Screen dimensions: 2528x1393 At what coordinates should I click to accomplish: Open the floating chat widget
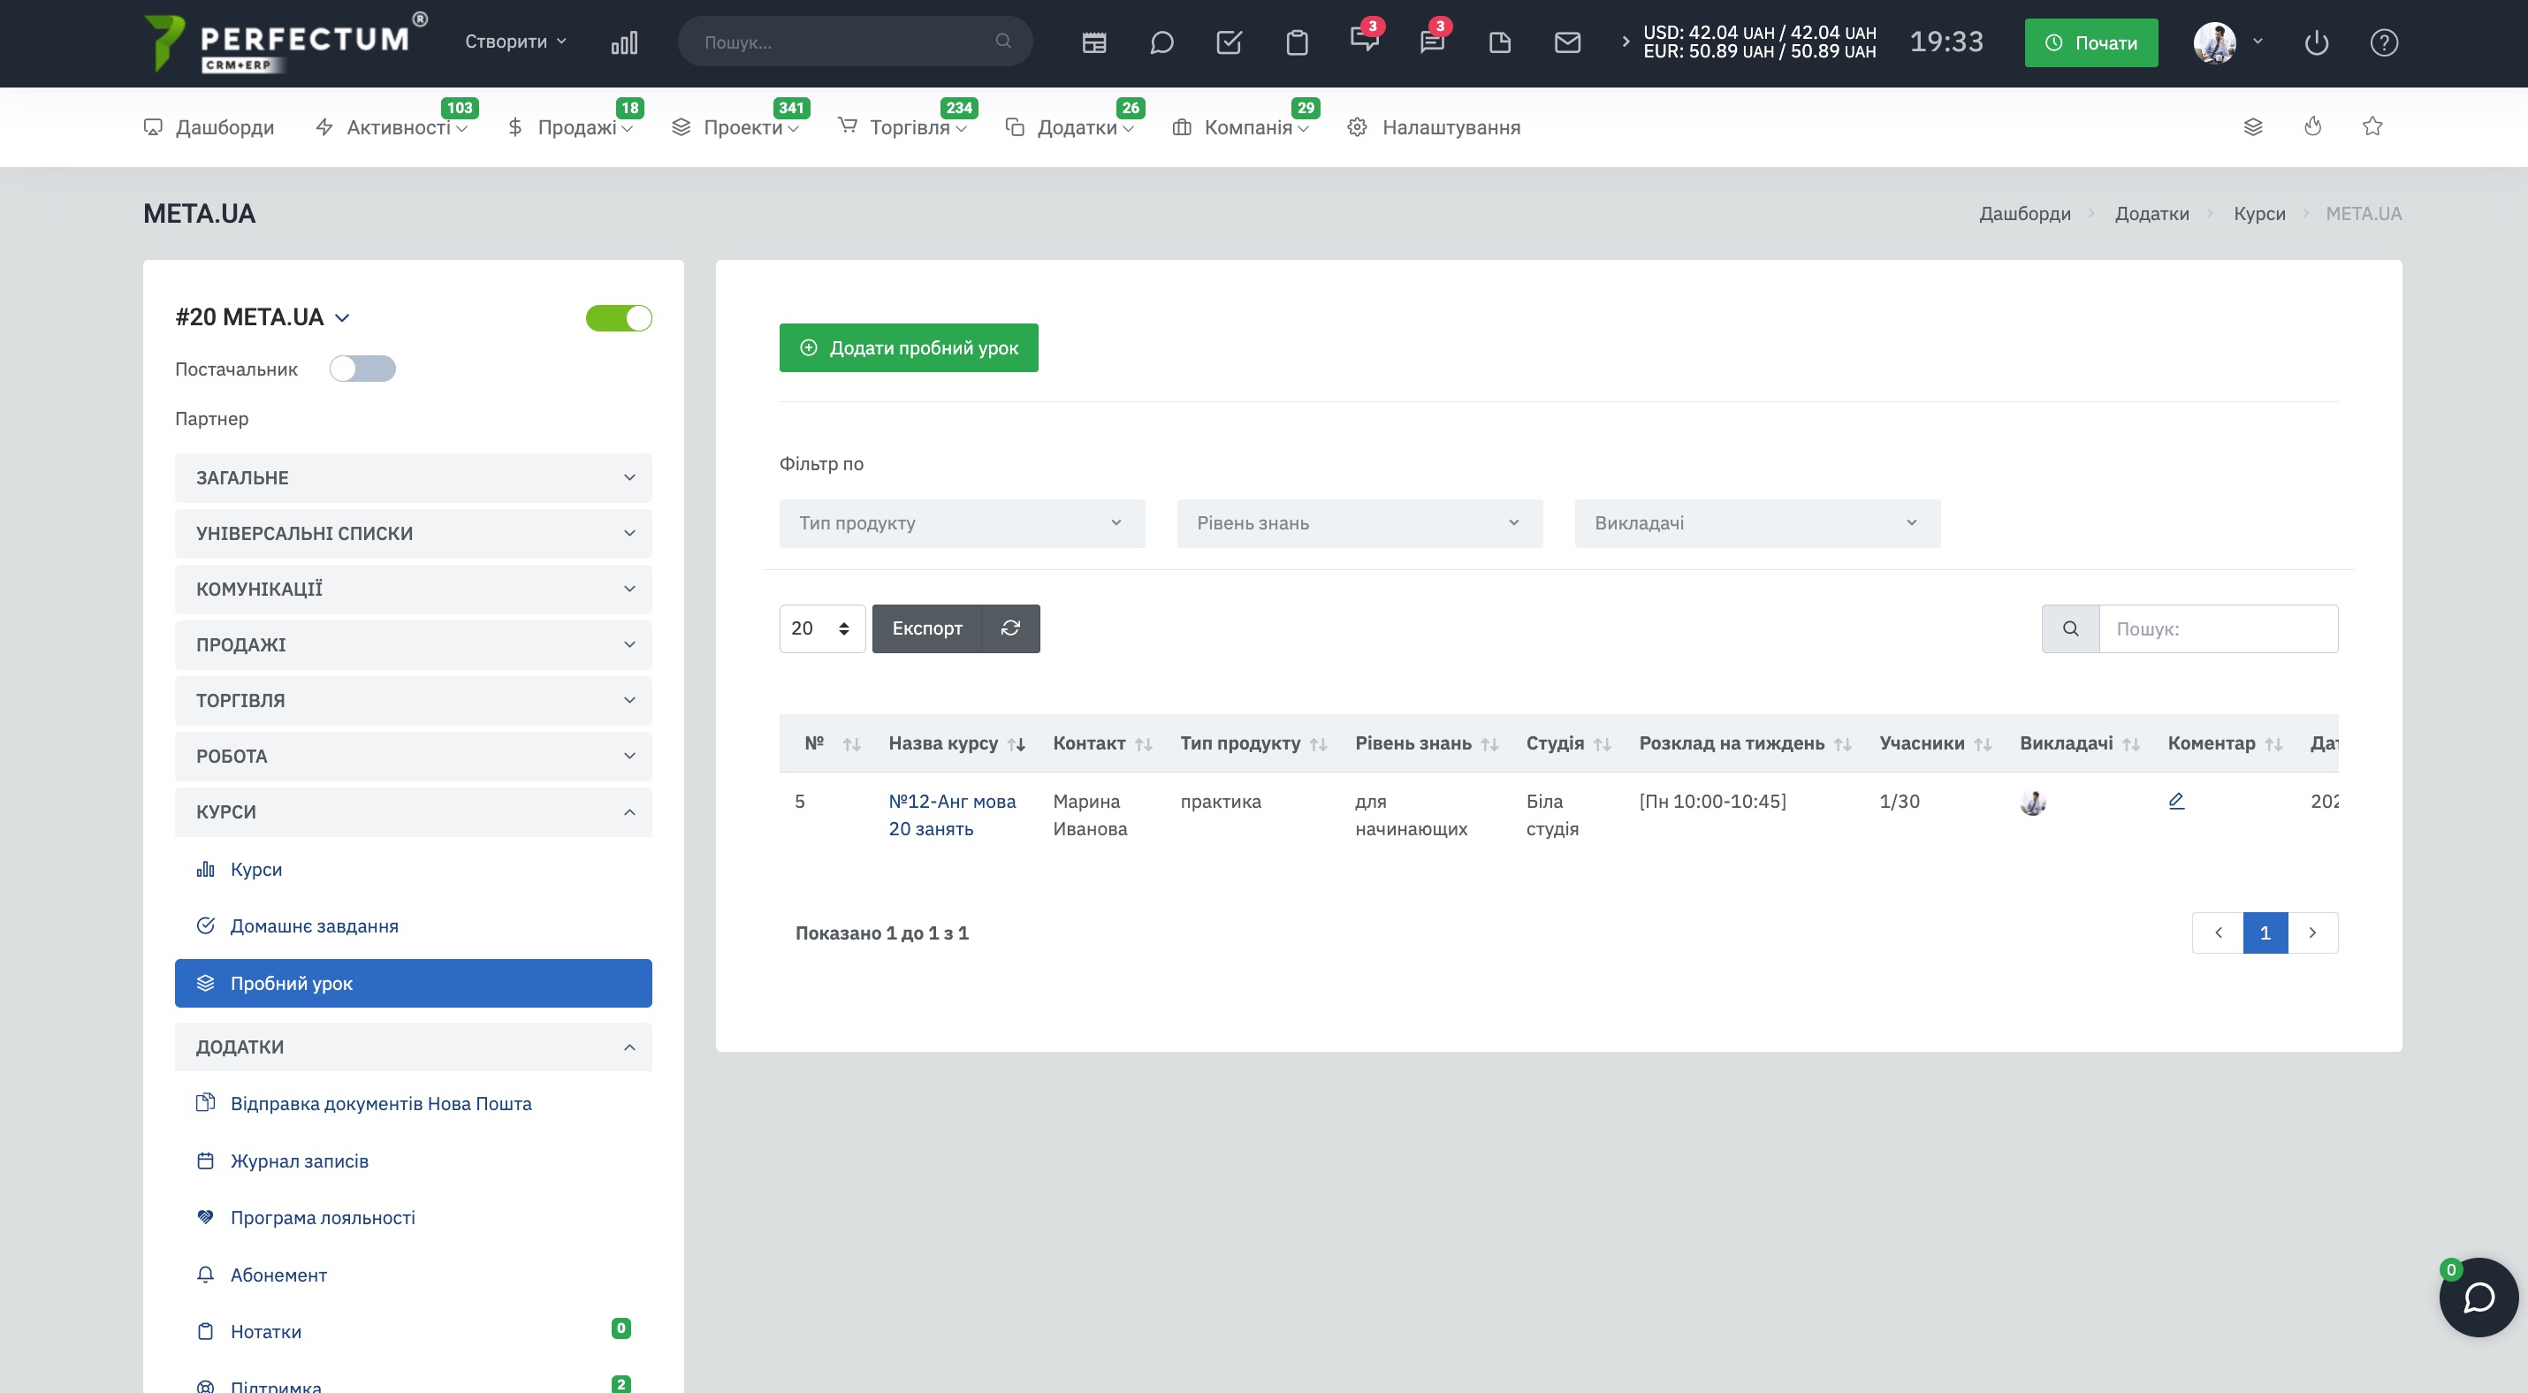pos(2478,1297)
